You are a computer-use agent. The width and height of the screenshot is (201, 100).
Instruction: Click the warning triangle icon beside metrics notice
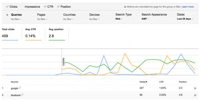(125, 7)
